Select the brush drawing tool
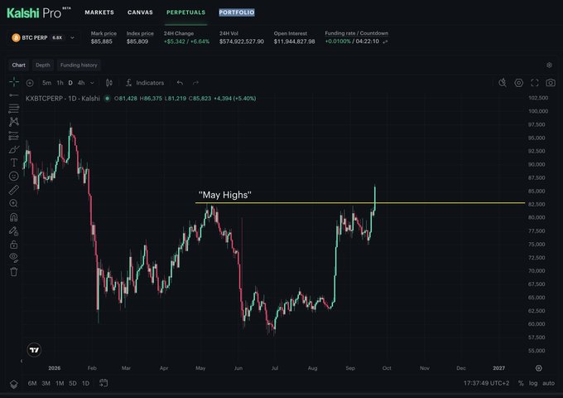Image resolution: width=563 pixels, height=398 pixels. [x=13, y=149]
